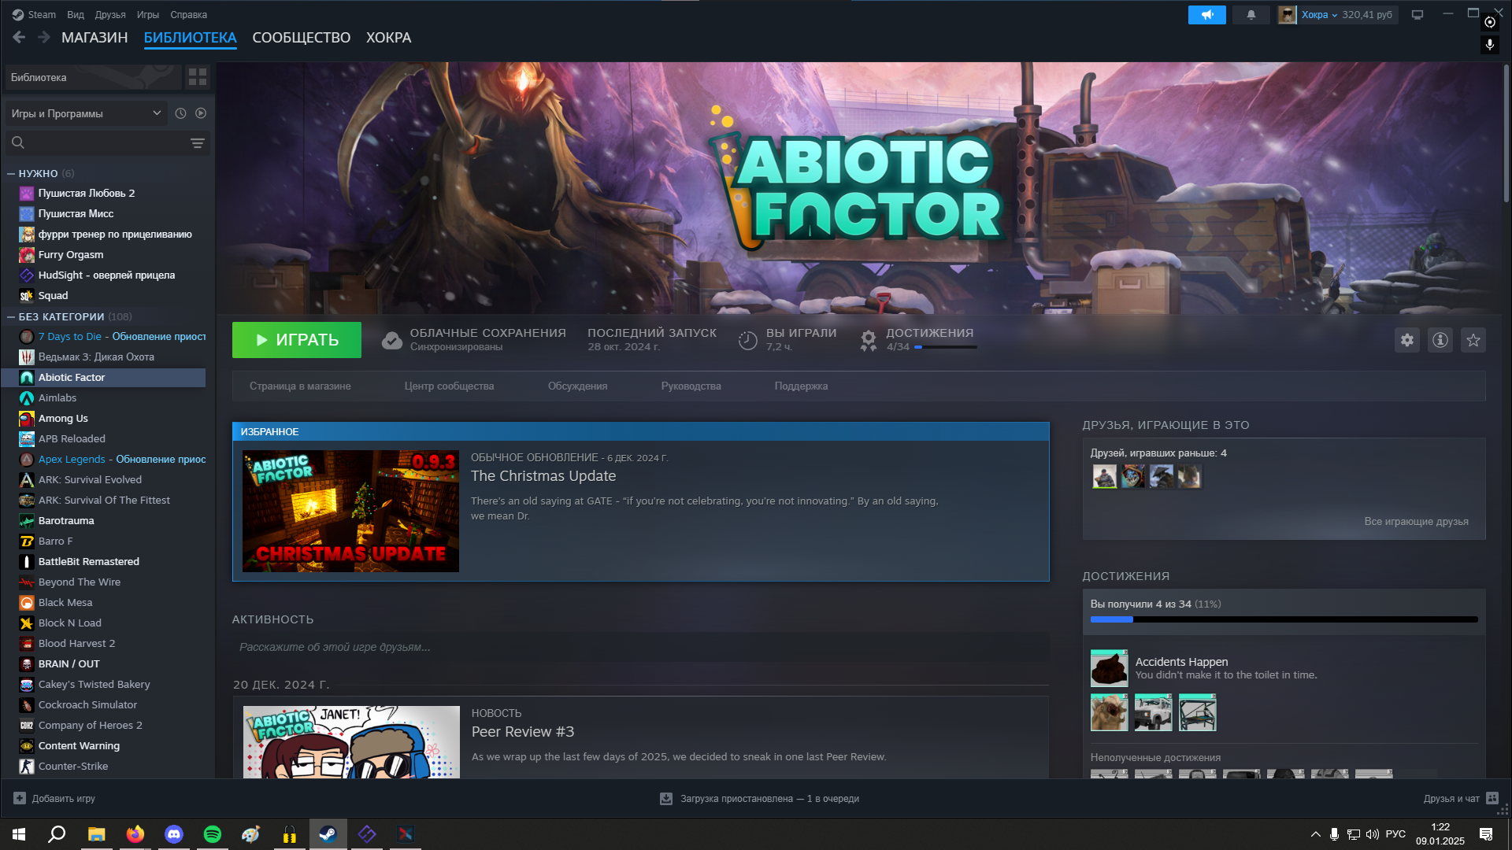
Task: Open game info icon for Abiotic Factor
Action: tap(1440, 340)
